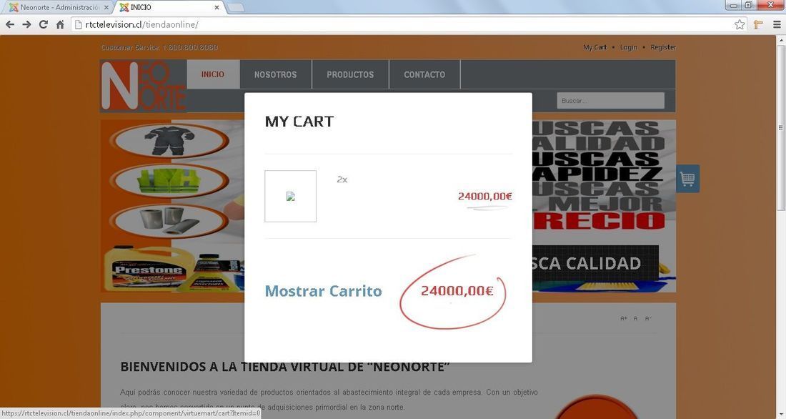
Task: Open the INICIO menu item
Action: pyautogui.click(x=213, y=74)
